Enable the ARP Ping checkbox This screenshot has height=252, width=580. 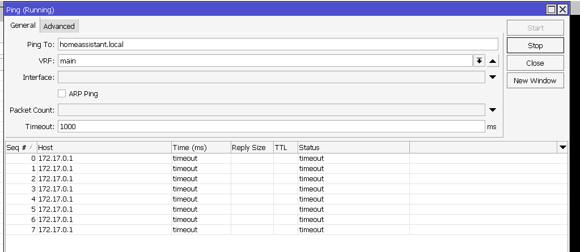coord(62,93)
